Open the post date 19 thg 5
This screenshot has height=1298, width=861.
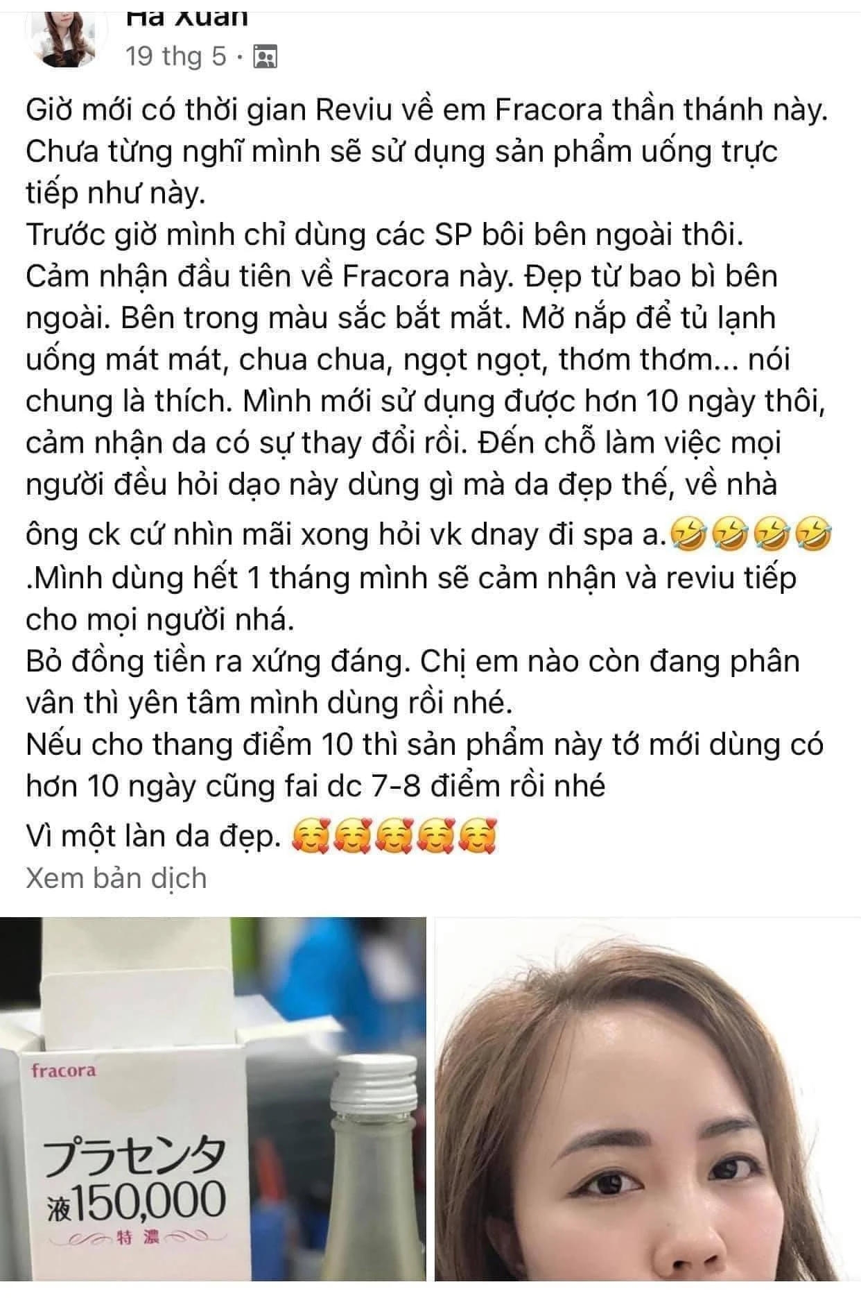coord(177,56)
